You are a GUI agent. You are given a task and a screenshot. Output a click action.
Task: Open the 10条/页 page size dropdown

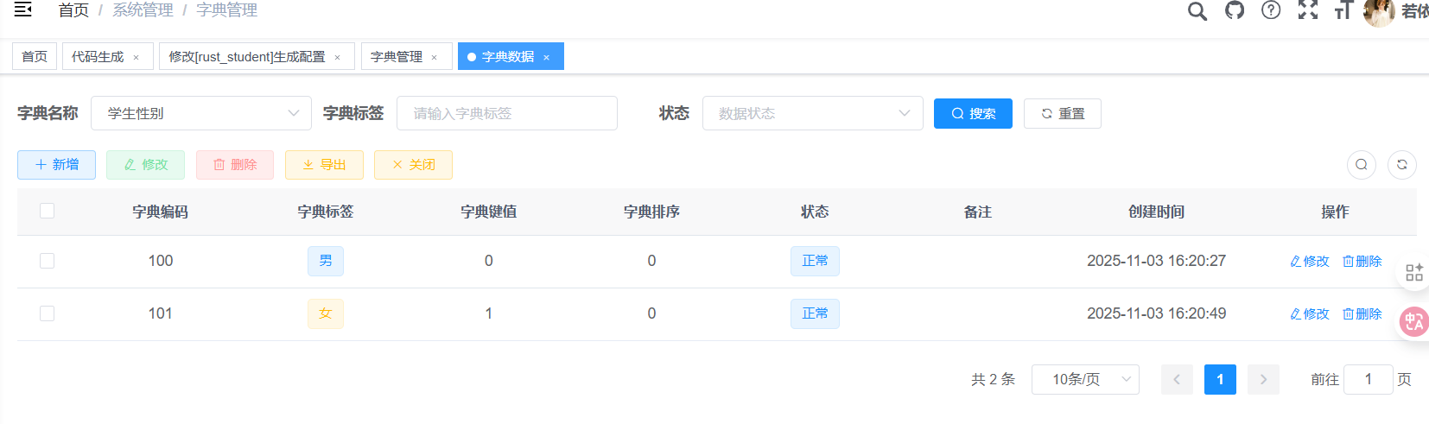1084,379
